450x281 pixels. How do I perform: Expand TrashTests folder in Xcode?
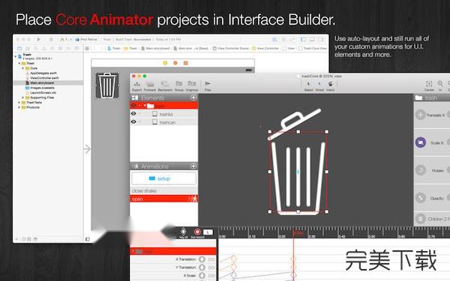(19, 103)
